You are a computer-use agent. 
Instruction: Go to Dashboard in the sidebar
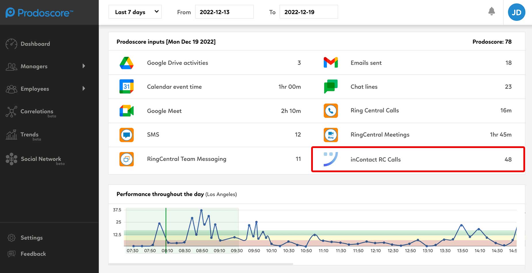35,44
